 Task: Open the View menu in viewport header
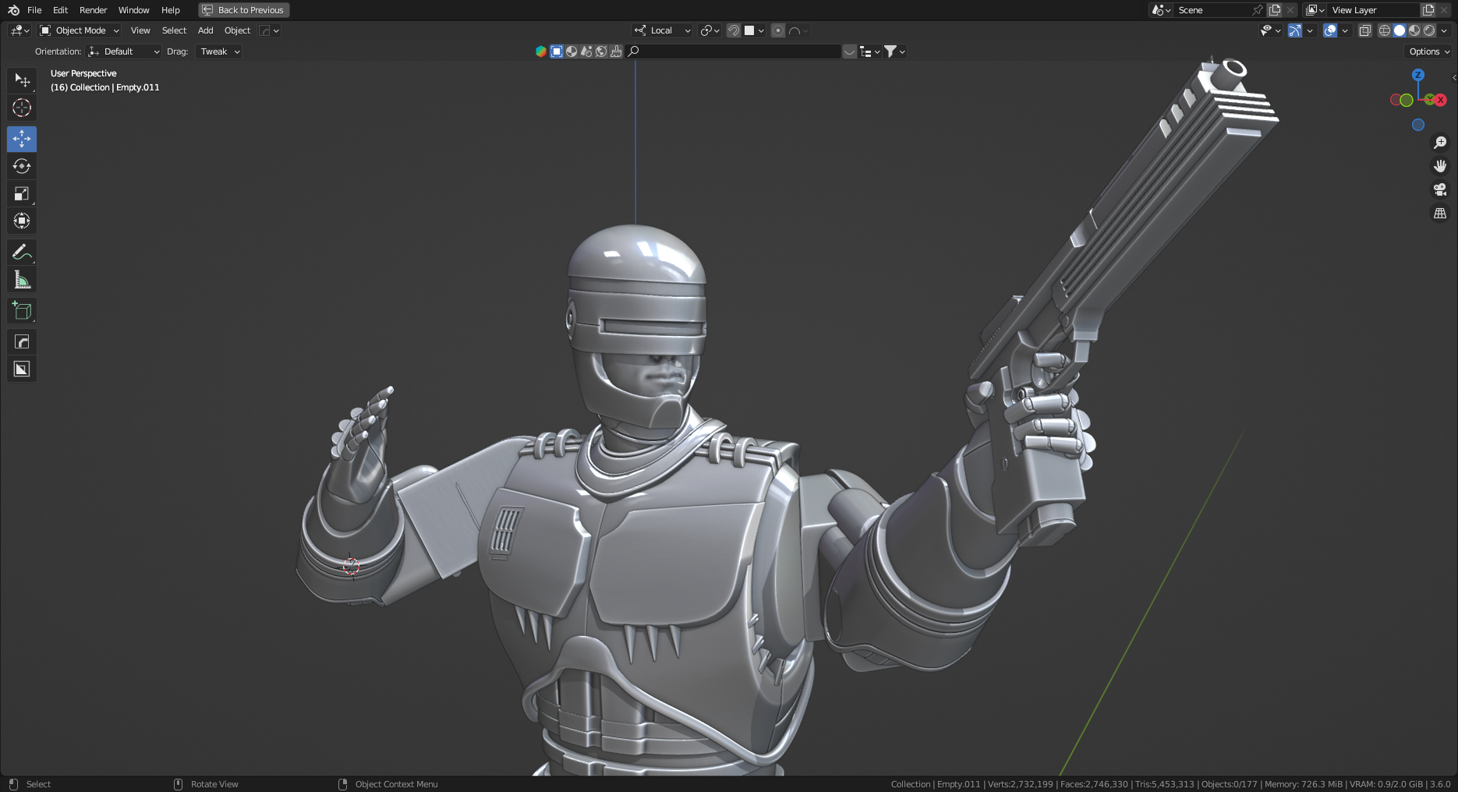140,30
